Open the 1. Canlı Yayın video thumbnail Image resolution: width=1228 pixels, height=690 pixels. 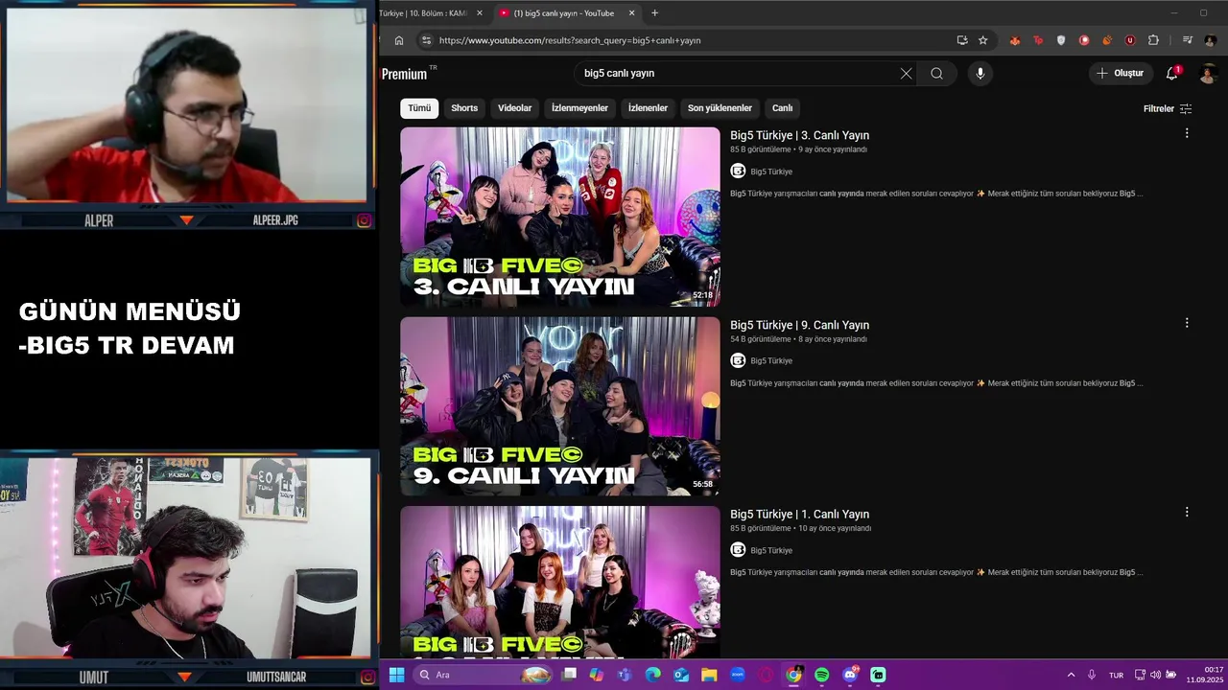[560, 583]
